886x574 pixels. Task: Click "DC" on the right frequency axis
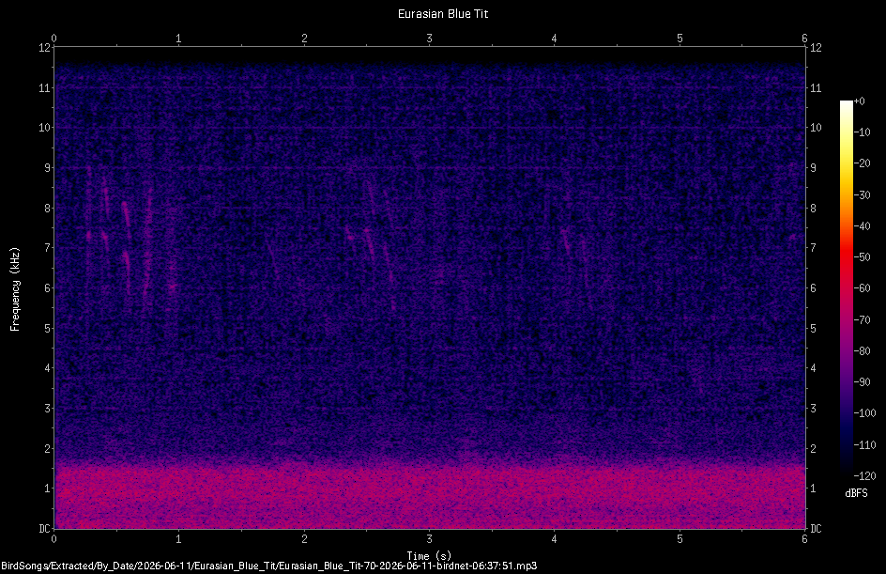tap(816, 529)
